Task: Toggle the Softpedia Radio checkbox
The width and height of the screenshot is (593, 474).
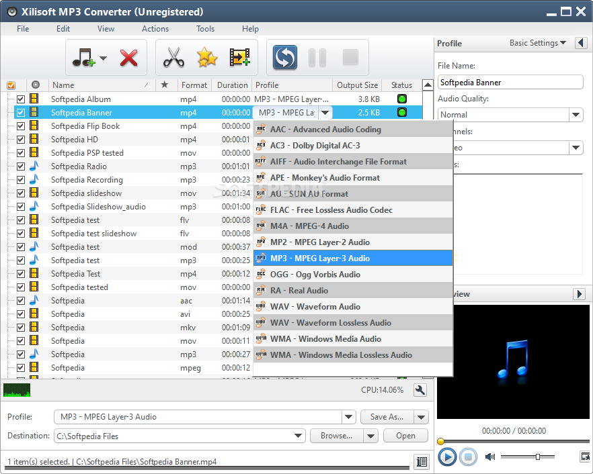Action: [21, 167]
